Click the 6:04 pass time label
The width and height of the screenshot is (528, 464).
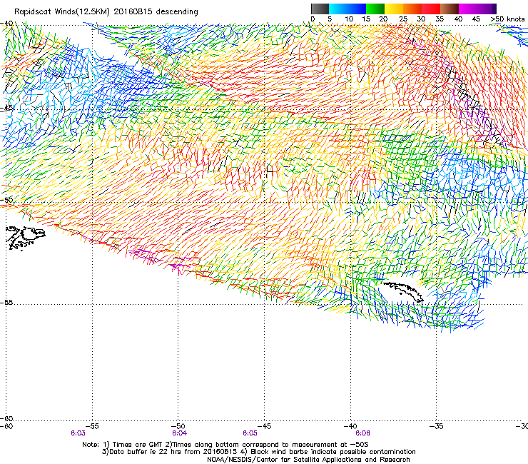pyautogui.click(x=179, y=433)
